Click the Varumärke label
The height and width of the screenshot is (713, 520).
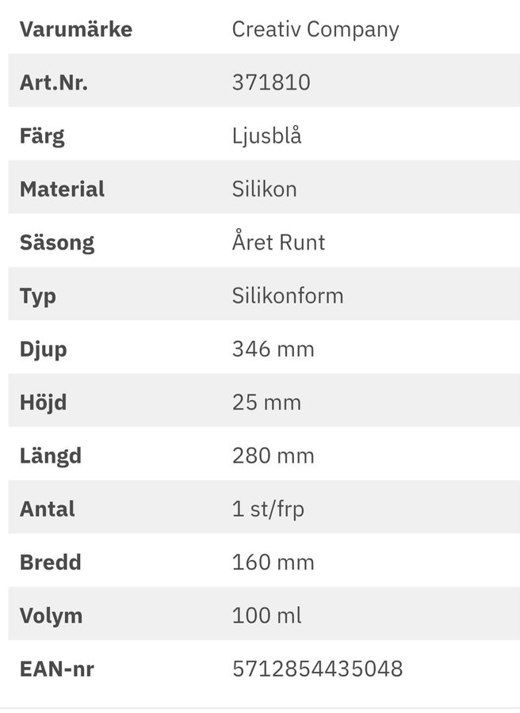(x=75, y=30)
